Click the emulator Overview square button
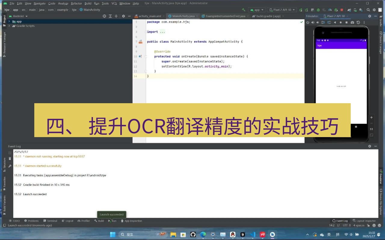The width and height of the screenshot is (385, 240). 346,22
